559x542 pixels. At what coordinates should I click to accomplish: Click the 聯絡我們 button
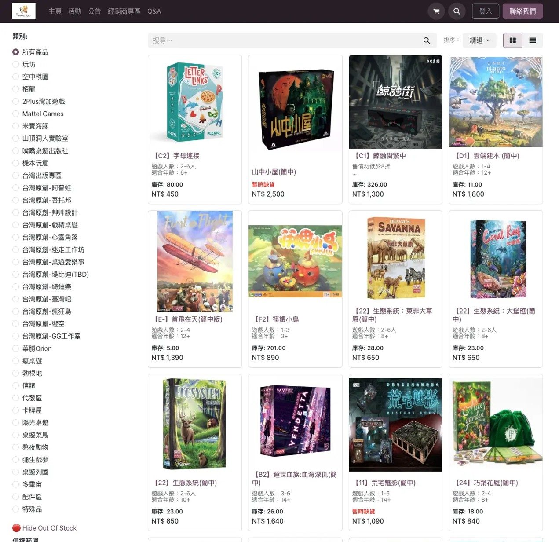point(522,11)
